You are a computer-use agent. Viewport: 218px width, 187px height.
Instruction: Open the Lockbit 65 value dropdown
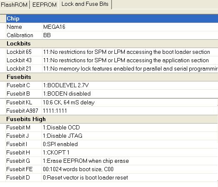[130, 52]
